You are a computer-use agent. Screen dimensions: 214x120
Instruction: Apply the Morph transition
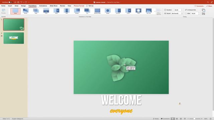click(26, 11)
